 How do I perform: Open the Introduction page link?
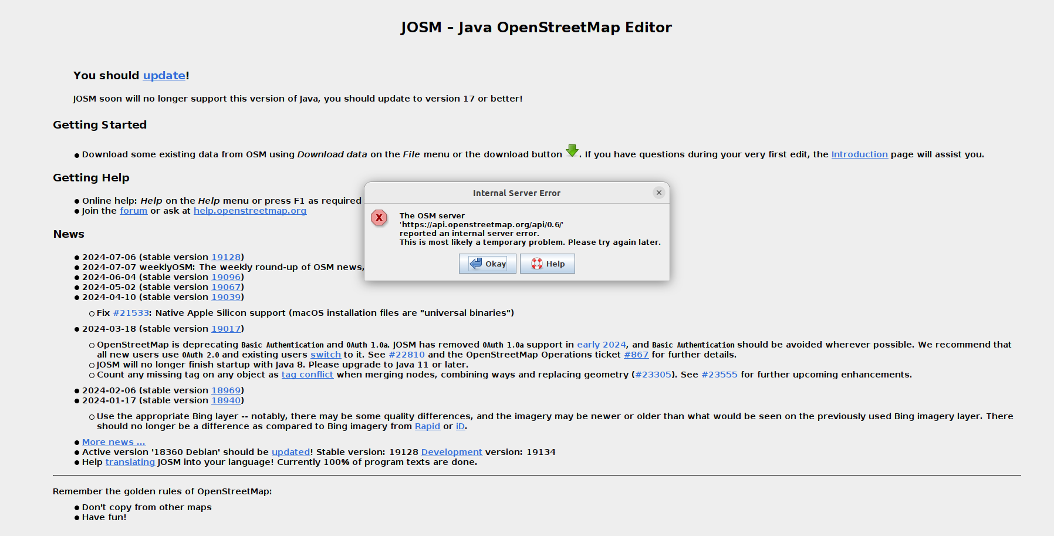[x=859, y=154]
